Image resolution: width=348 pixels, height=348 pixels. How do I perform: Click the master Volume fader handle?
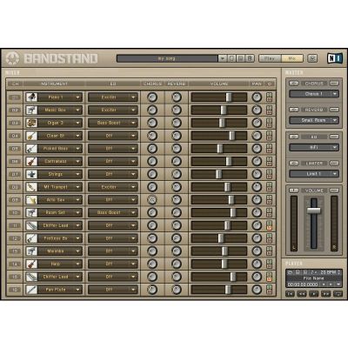pyautogui.click(x=314, y=211)
